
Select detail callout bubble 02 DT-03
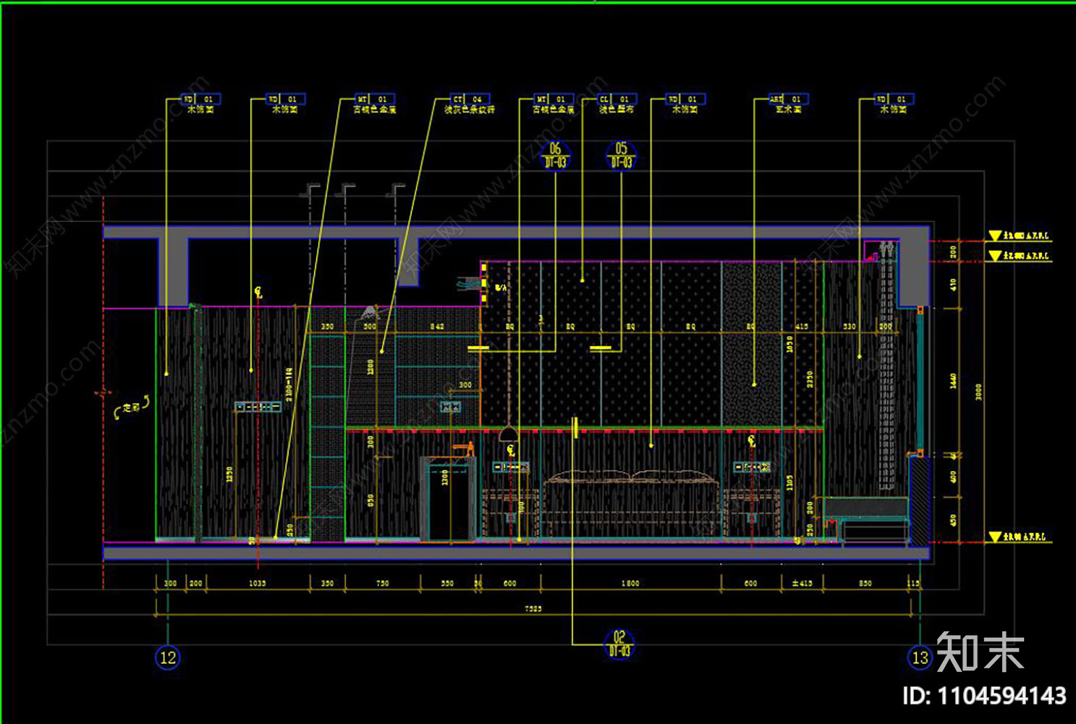[x=619, y=644]
